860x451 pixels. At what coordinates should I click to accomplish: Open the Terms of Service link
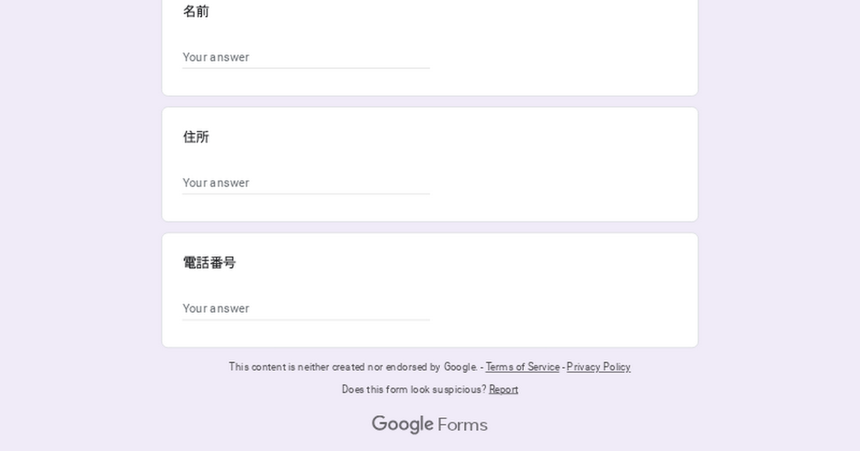pos(522,367)
